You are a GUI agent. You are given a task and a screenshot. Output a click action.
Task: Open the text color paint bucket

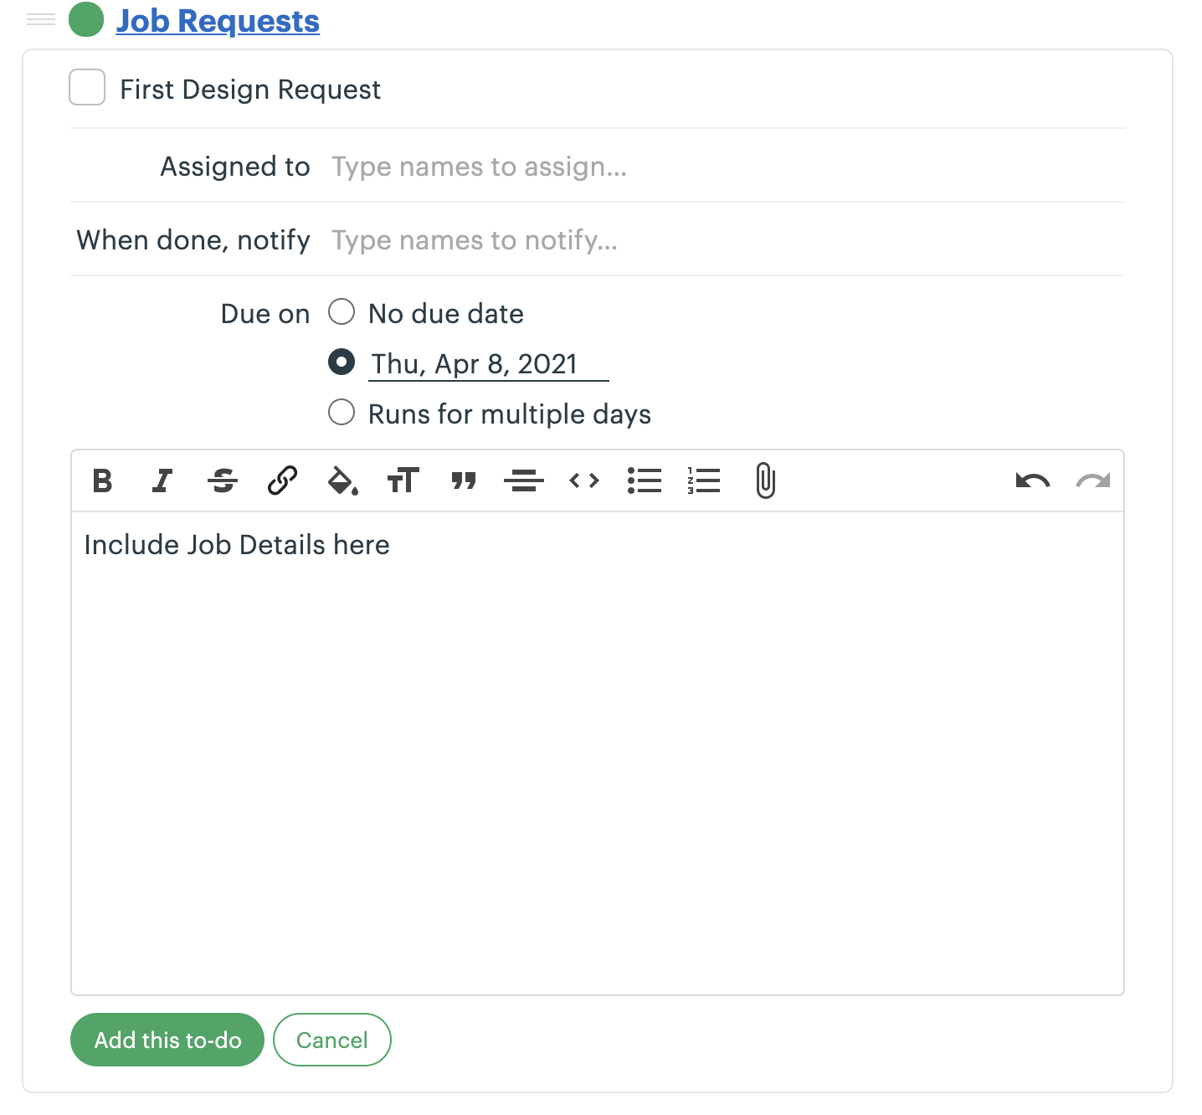point(342,481)
